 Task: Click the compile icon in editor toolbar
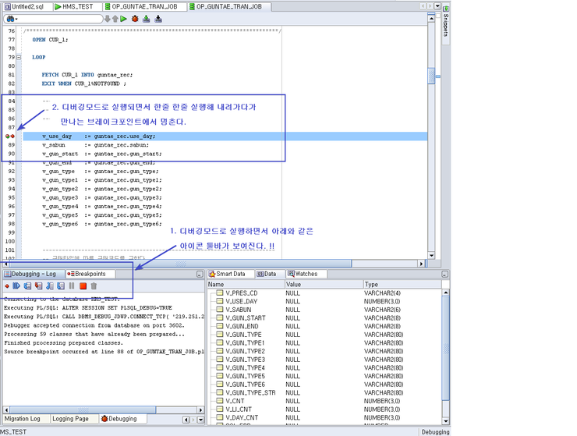click(146, 19)
